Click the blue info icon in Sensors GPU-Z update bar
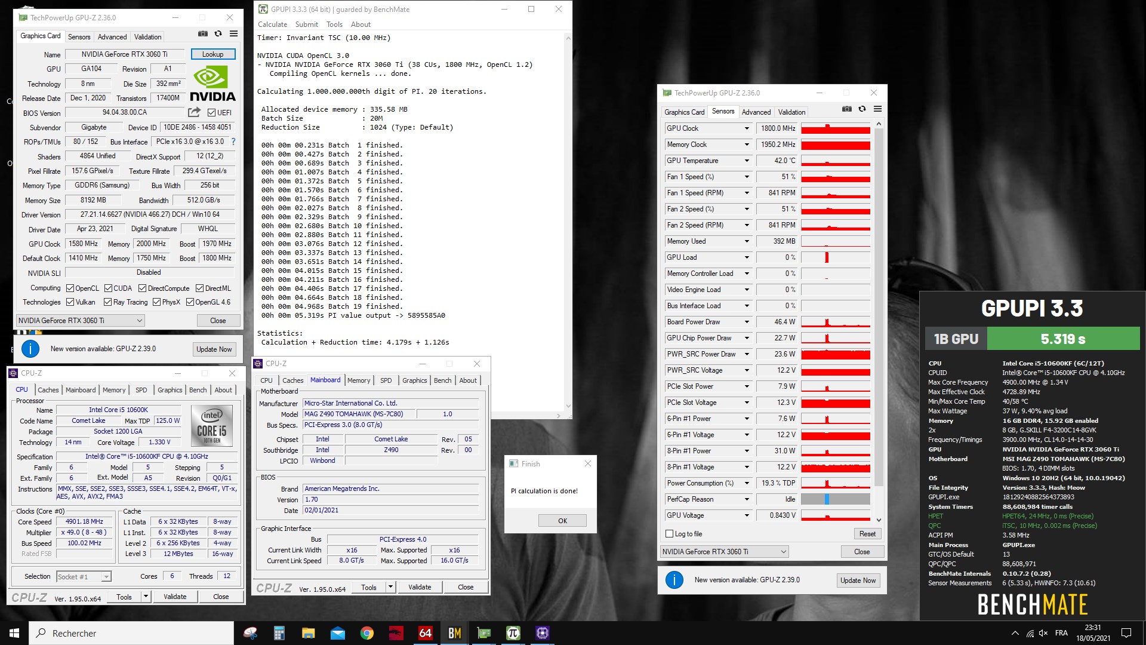This screenshot has width=1146, height=645. pos(674,580)
